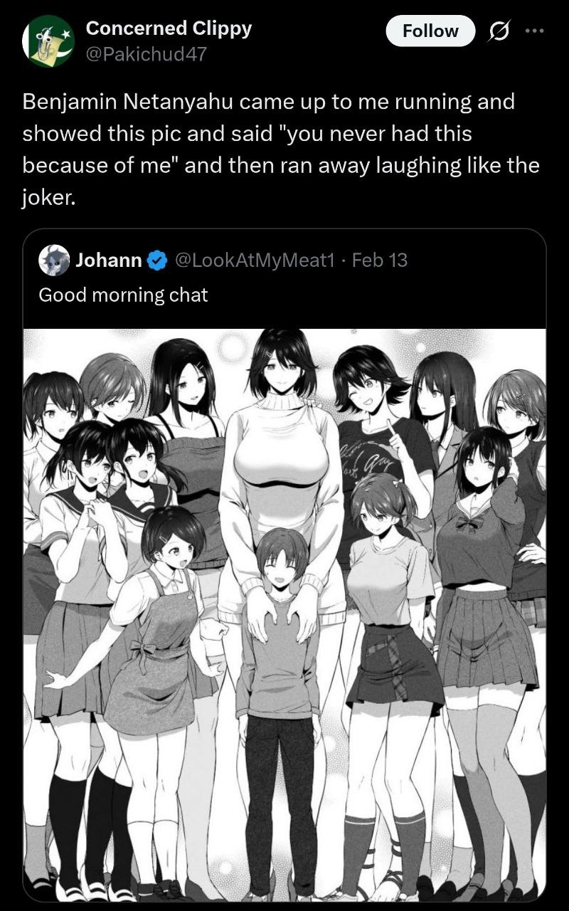Open the three-dot more options menu

tap(533, 31)
